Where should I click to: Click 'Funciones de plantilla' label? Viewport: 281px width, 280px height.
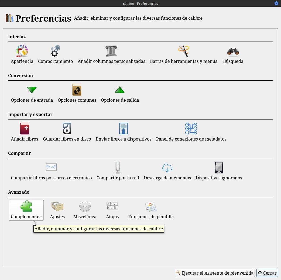(151, 217)
